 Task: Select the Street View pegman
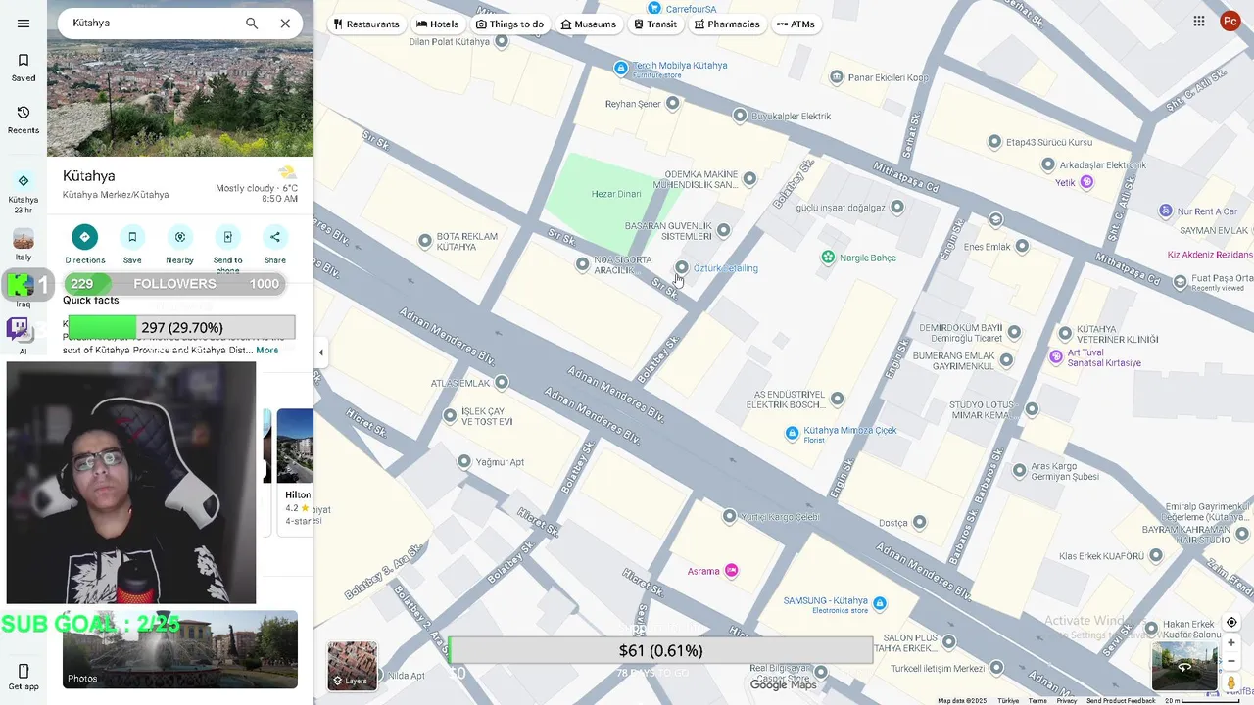1231,682
